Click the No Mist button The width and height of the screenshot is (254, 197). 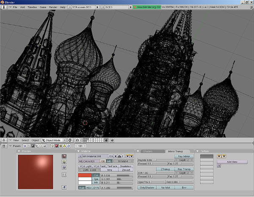(166, 187)
